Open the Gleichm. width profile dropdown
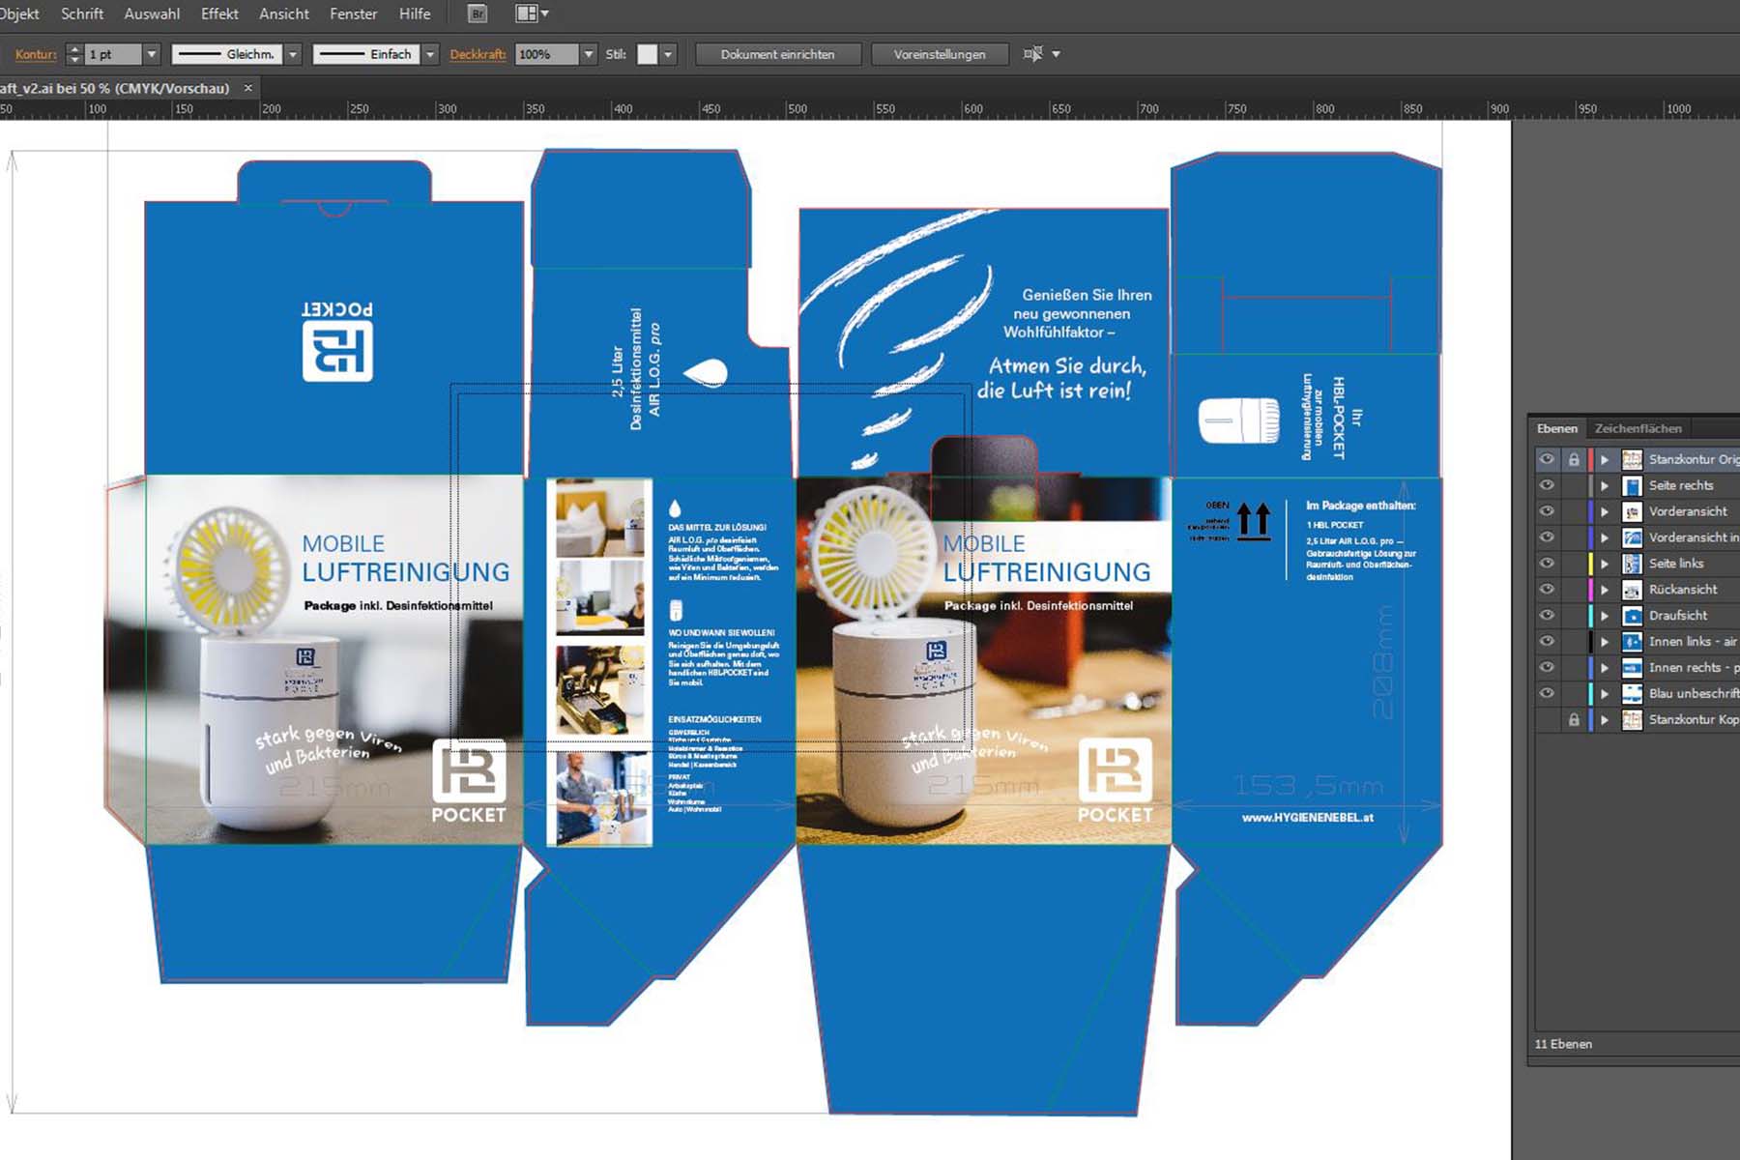Image resolution: width=1740 pixels, height=1160 pixels. coord(293,54)
